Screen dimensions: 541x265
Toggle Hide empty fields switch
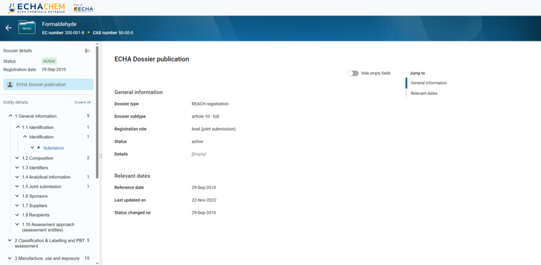pyautogui.click(x=353, y=73)
